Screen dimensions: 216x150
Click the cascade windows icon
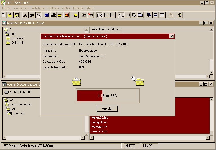point(149,15)
